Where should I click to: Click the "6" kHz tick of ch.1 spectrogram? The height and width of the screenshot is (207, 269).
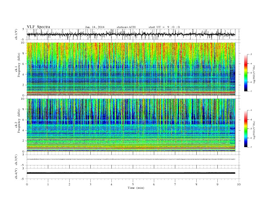click(x=23, y=64)
